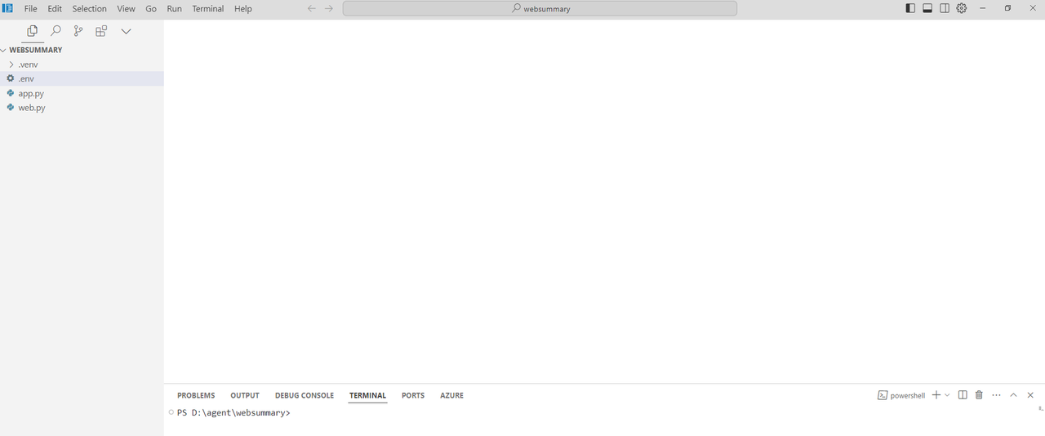Open the File menu
Image resolution: width=1045 pixels, height=436 pixels.
coord(31,9)
